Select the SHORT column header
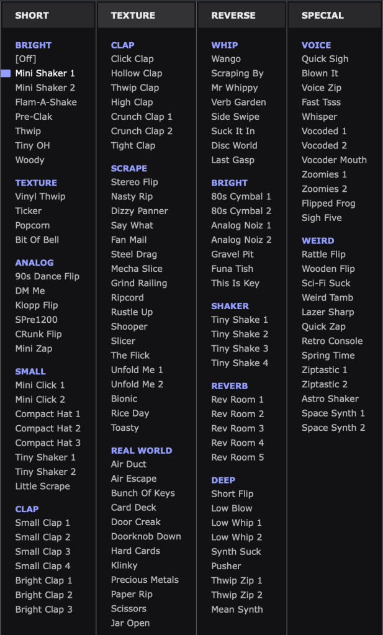The width and height of the screenshot is (383, 635). coord(32,16)
